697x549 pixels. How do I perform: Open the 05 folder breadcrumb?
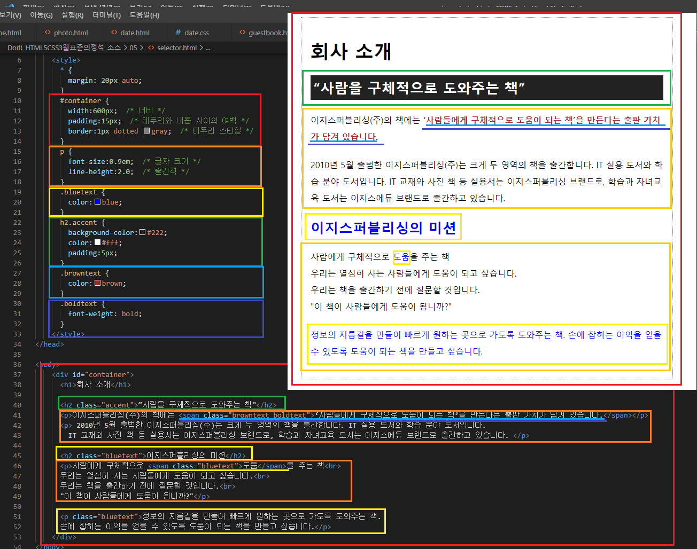click(x=133, y=48)
